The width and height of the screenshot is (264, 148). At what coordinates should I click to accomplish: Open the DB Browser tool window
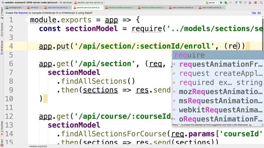(2, 47)
